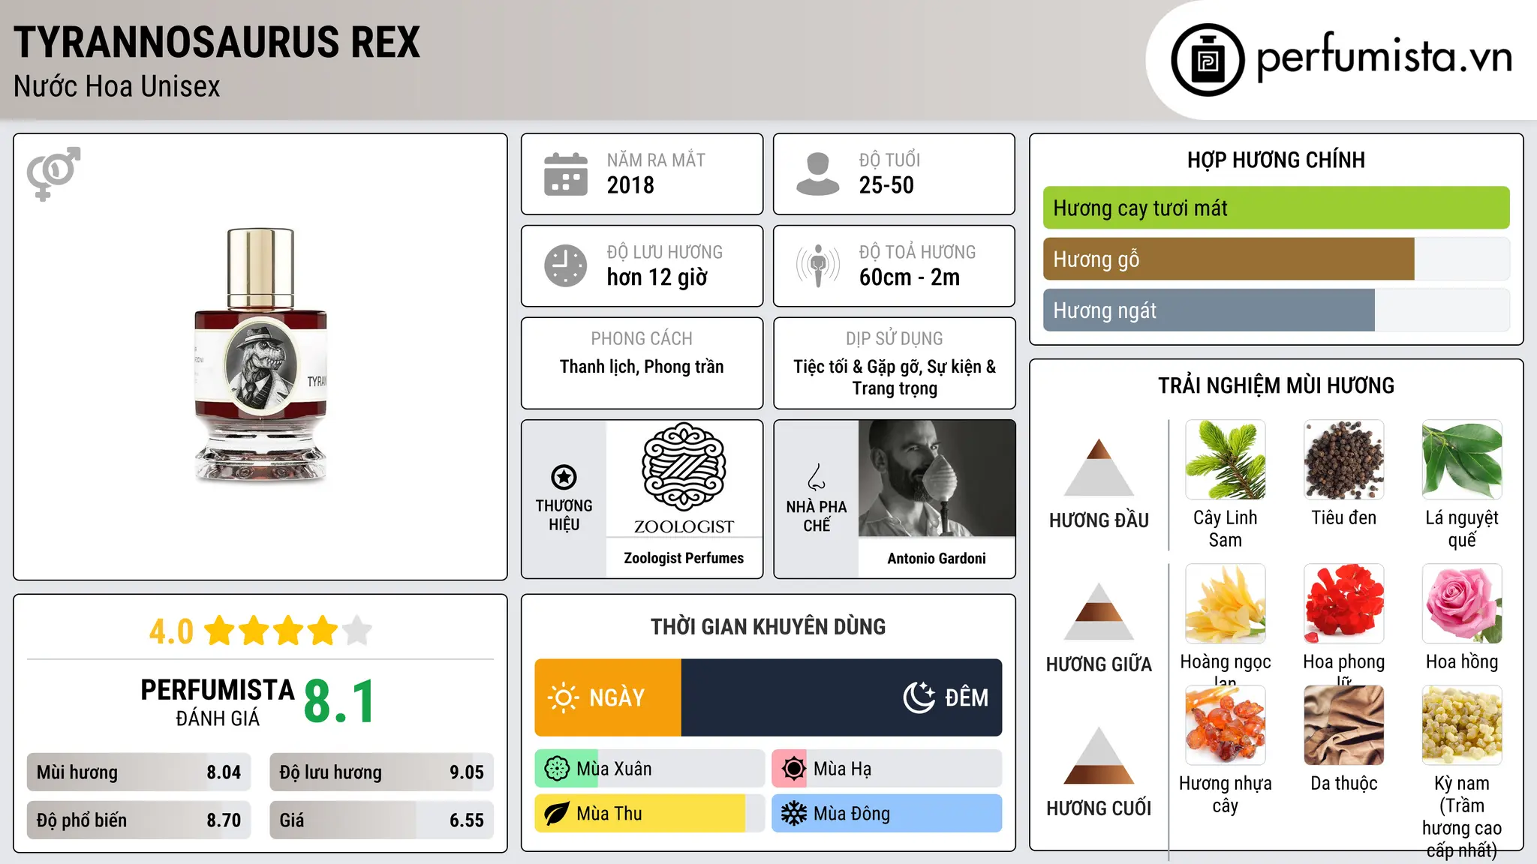This screenshot has width=1537, height=864.
Task: Select the Lá nguyệt quế note image
Action: [x=1462, y=460]
